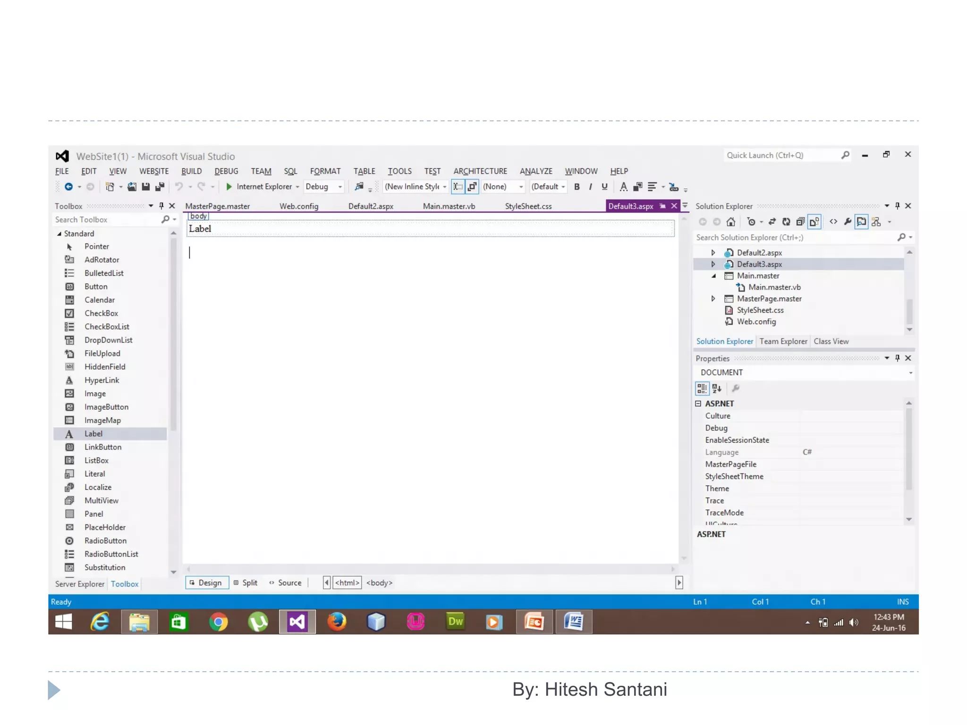Click the Solution Explorer Home icon

[730, 222]
